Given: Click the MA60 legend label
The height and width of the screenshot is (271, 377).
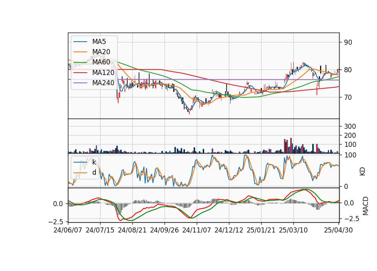Looking at the screenshot, I should pyautogui.click(x=101, y=62).
